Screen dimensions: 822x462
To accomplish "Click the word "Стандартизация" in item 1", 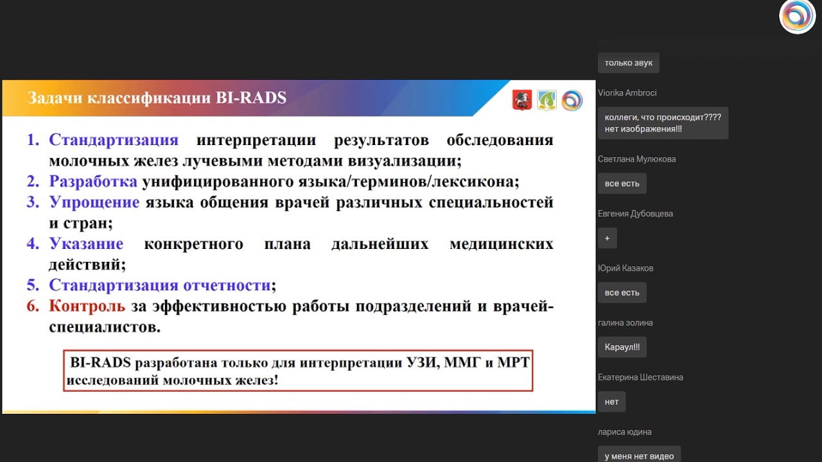I will coord(114,140).
